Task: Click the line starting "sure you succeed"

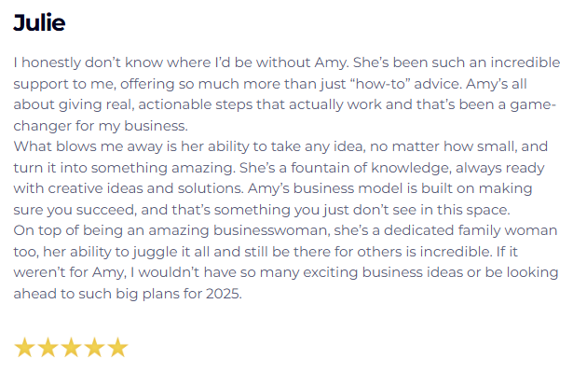Action: coord(262,210)
